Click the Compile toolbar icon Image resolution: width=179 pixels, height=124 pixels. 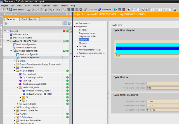pos(64,10)
